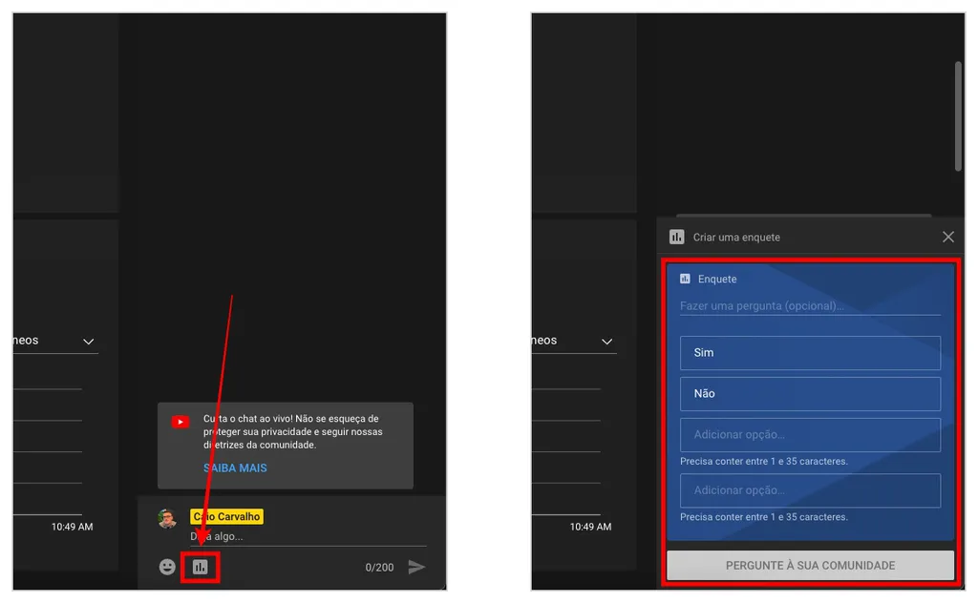978x603 pixels.
Task: Open the SAIBA MAIS link
Action: [235, 468]
